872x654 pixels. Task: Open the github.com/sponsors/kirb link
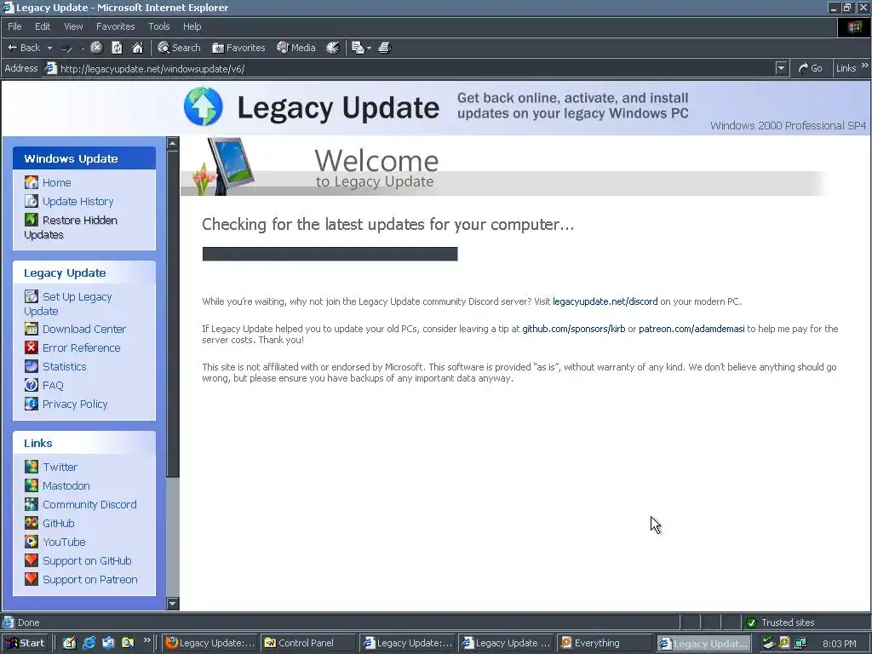point(573,329)
